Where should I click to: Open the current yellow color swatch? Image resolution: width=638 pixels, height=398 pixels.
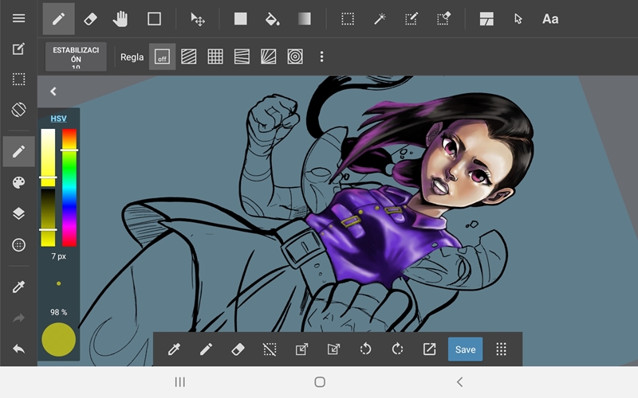(x=58, y=340)
